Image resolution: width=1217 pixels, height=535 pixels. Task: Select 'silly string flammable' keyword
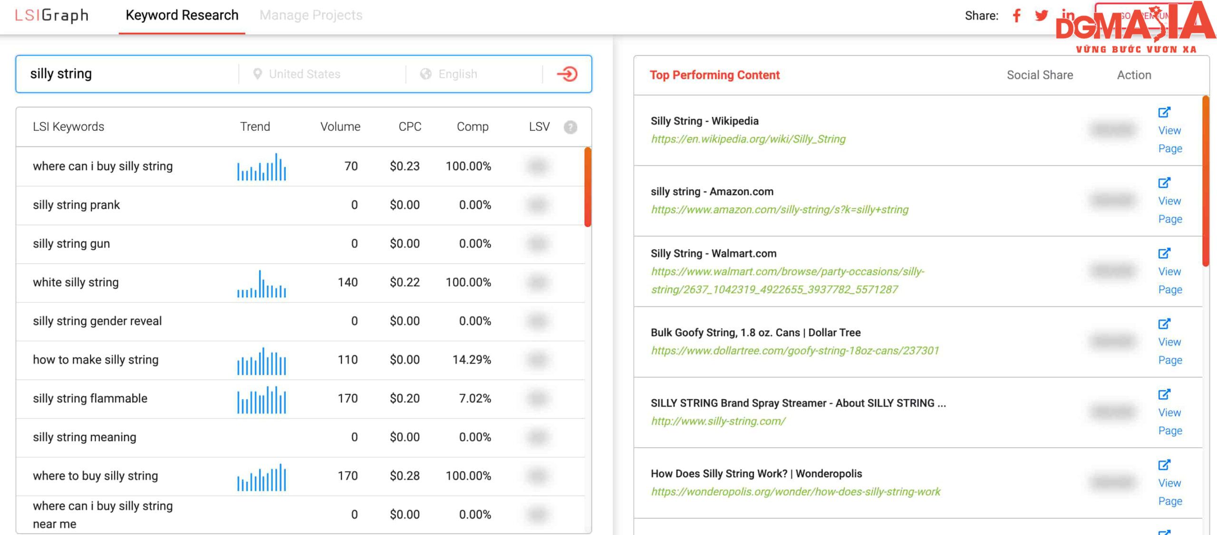point(90,398)
